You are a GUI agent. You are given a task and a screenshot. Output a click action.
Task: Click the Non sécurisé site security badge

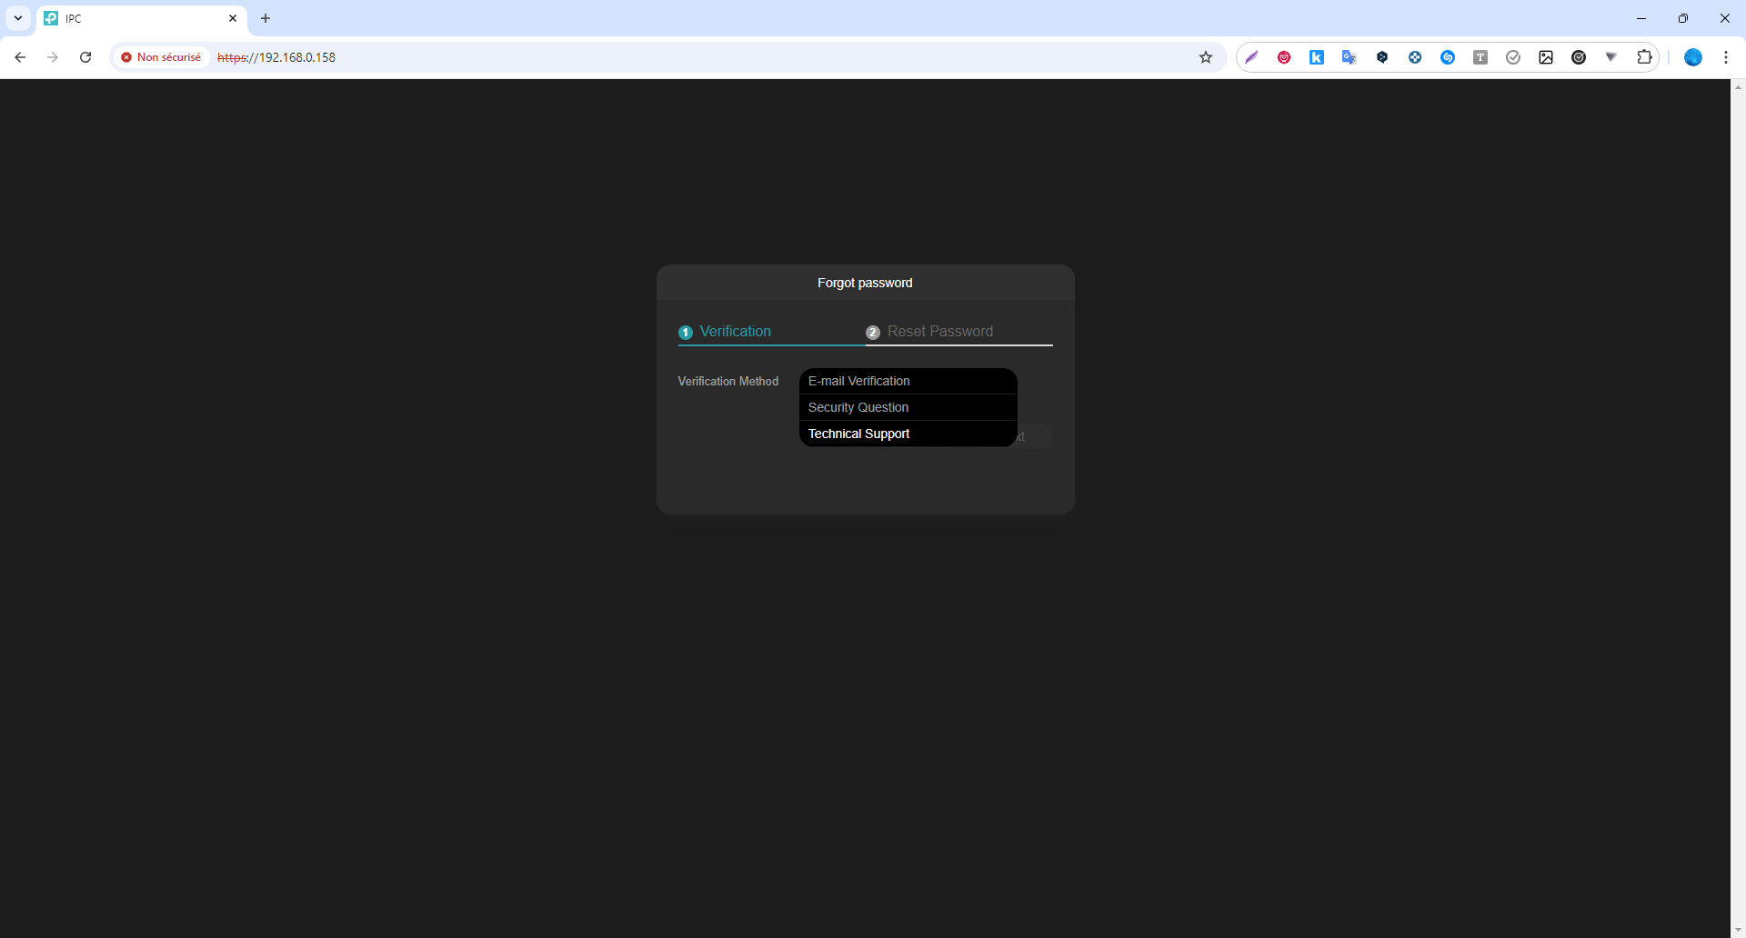pyautogui.click(x=161, y=57)
